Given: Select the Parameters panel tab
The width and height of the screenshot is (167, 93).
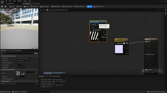Looking at the screenshot, I should click(x=18, y=51).
